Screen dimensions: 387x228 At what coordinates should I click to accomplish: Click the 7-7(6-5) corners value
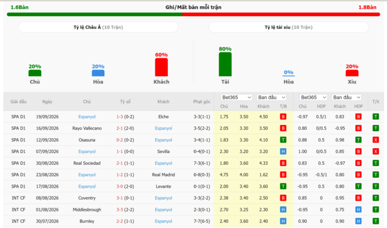click(202, 221)
